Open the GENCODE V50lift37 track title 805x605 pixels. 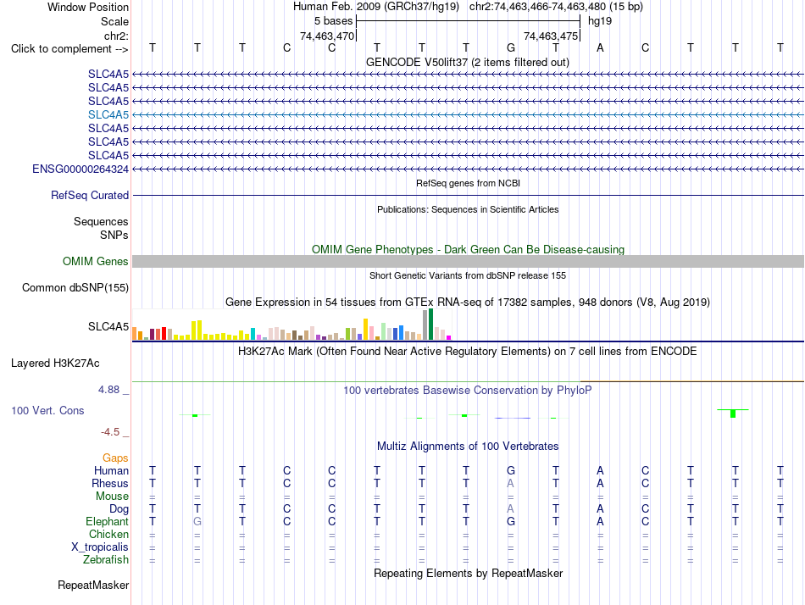point(468,62)
